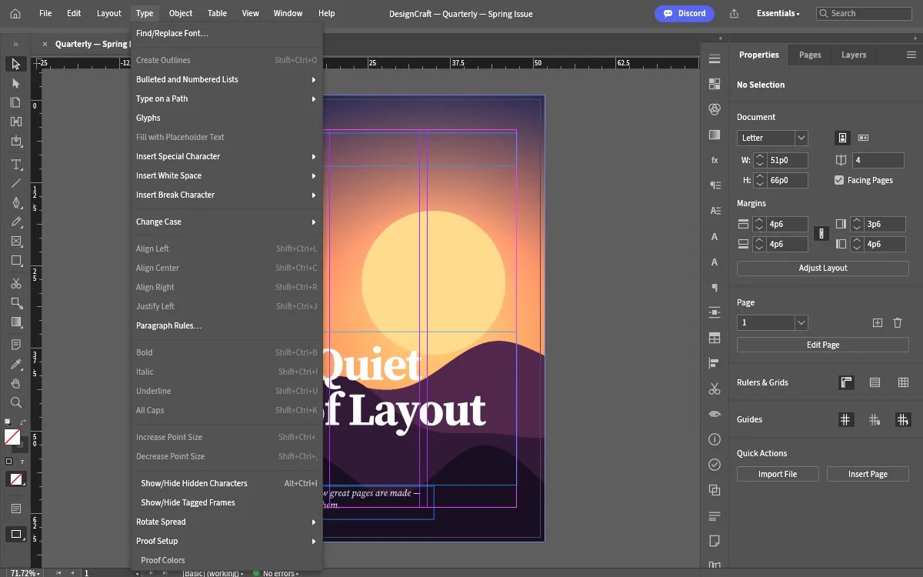The image size is (923, 577).
Task: Select the Eyedropper tool
Action: click(x=15, y=364)
